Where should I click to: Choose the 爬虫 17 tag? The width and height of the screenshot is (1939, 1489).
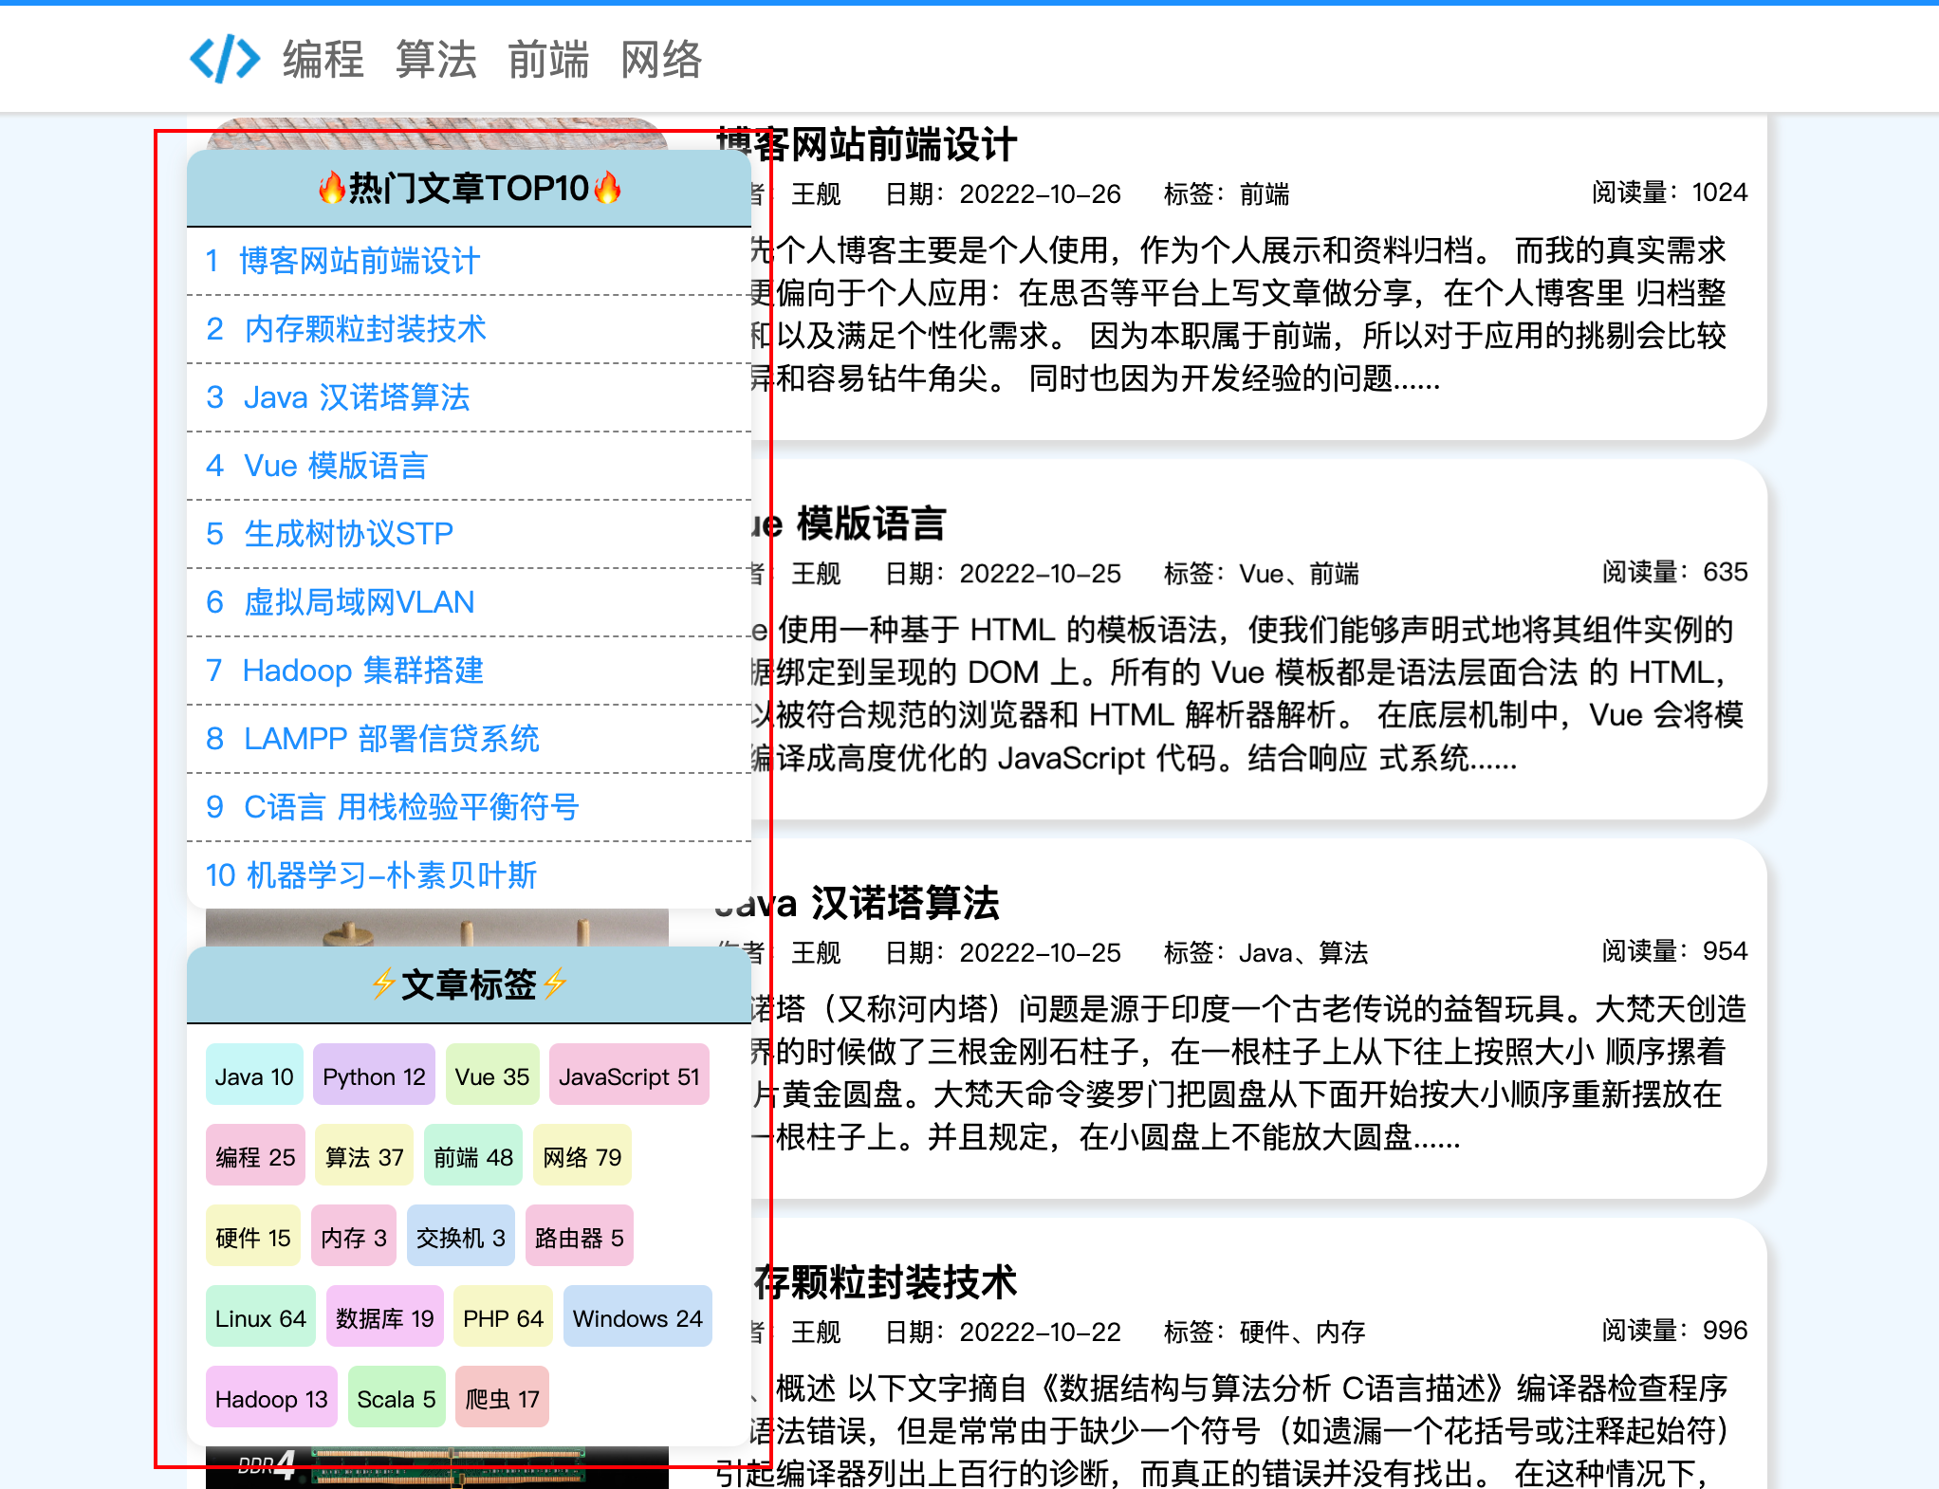(502, 1399)
